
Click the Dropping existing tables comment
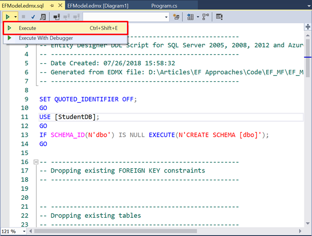click(90, 215)
